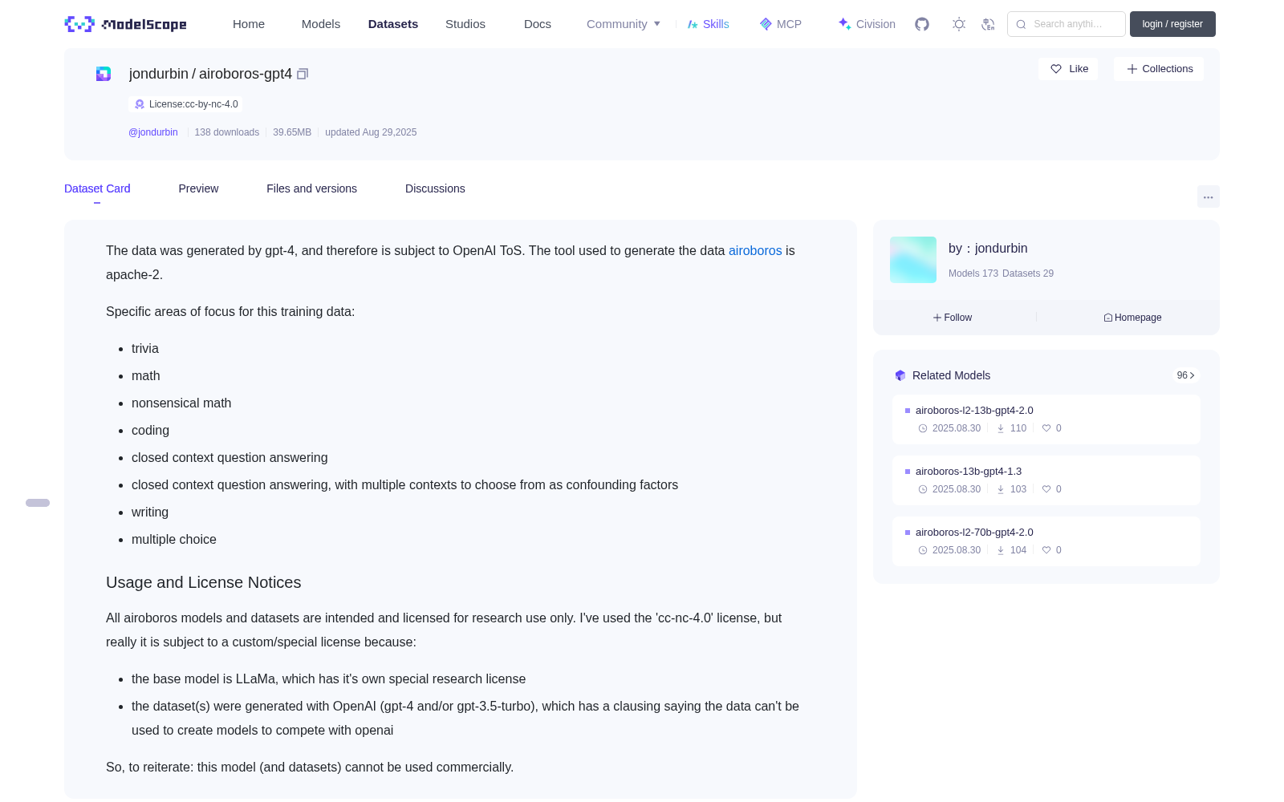1284x802 pixels.
Task: Click the 'nonsensical math' list item
Action: (x=181, y=403)
